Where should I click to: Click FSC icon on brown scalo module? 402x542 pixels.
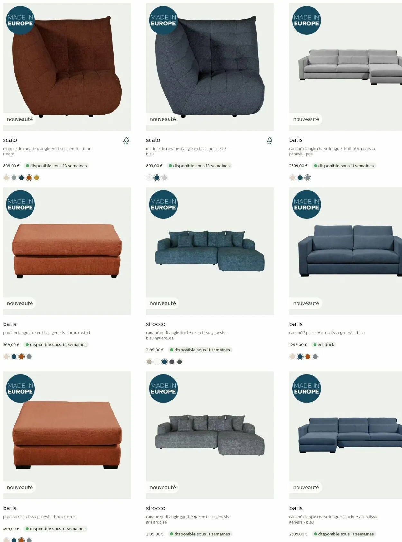pos(126,141)
